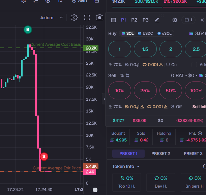Collapse side panel with left arrow handle

pyautogui.click(x=104, y=99)
